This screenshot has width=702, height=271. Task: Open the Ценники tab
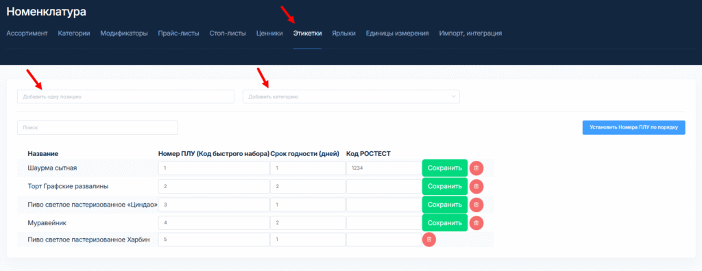click(269, 33)
